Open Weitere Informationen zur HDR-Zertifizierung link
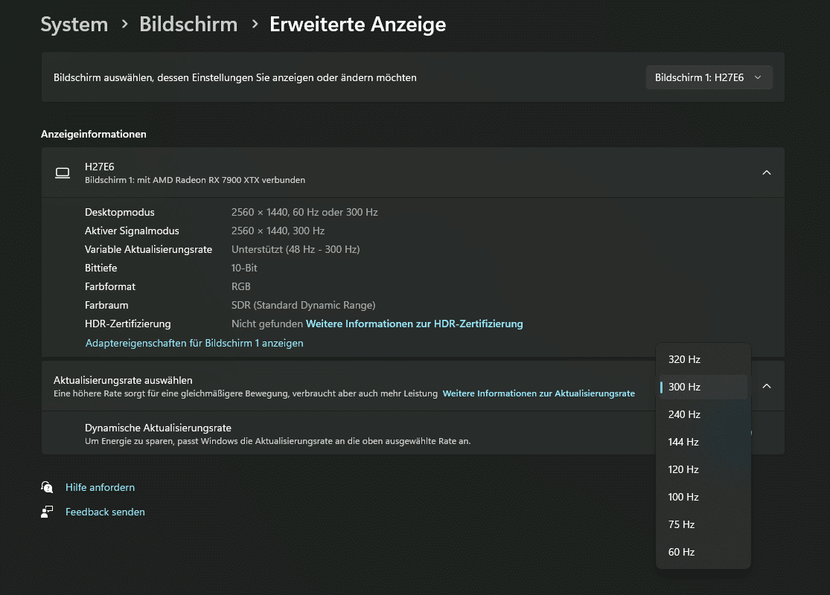830x595 pixels. pyautogui.click(x=414, y=324)
